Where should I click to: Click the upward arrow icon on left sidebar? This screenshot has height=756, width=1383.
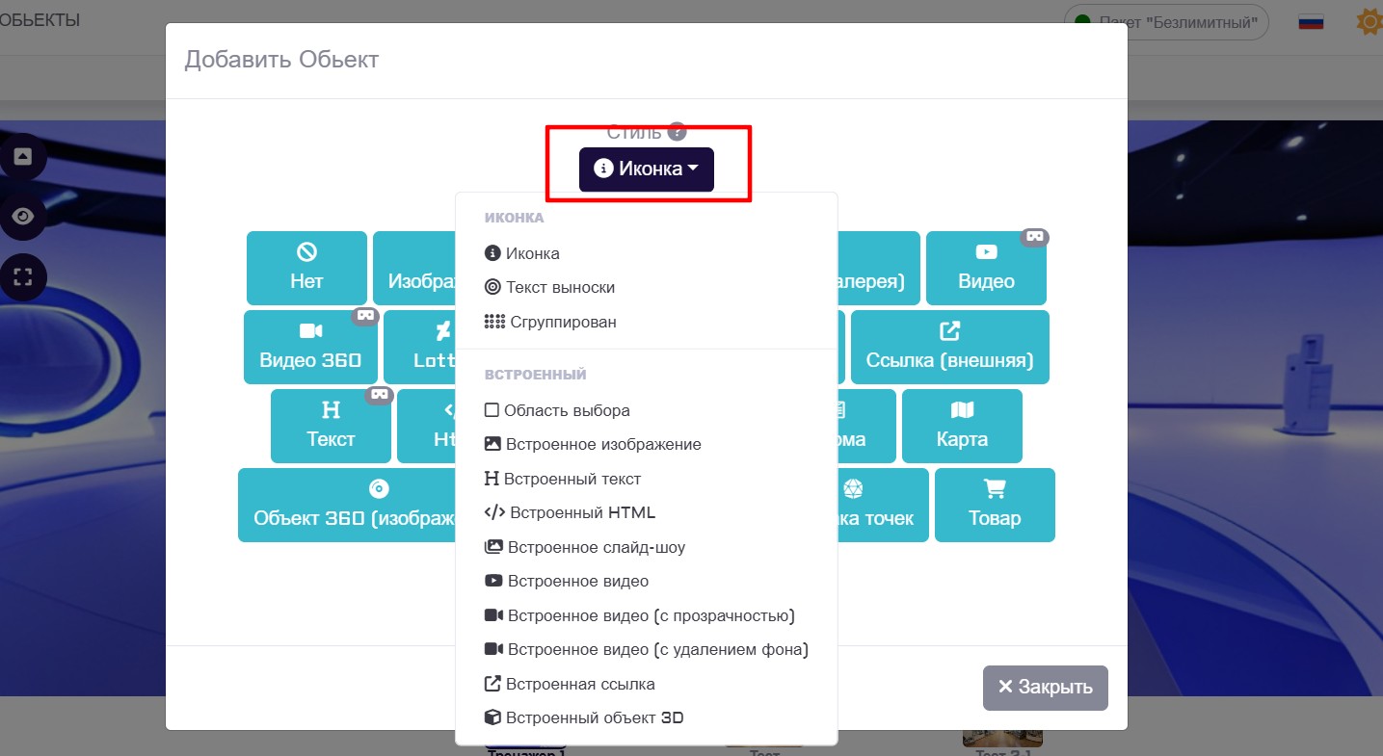tap(22, 156)
